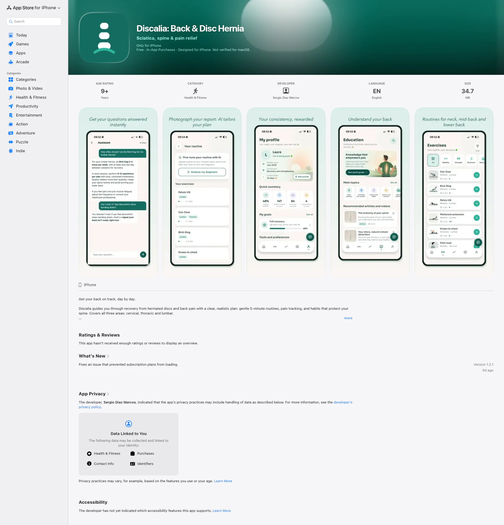The width and height of the screenshot is (504, 525).
Task: Open the Photo & Video camera icon
Action: [x=11, y=88]
